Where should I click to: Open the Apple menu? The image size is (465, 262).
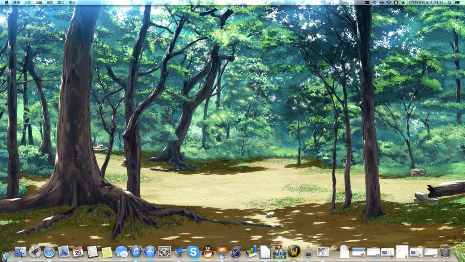point(6,3)
